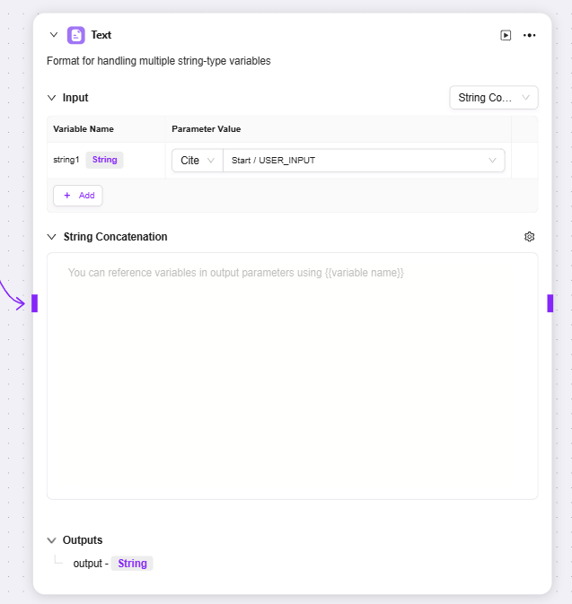Click the Text node title
Screen dimensions: 572x604
tap(101, 35)
